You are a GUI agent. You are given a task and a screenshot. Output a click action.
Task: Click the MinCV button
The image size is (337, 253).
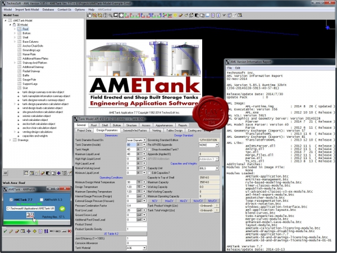pyautogui.click(x=183, y=201)
